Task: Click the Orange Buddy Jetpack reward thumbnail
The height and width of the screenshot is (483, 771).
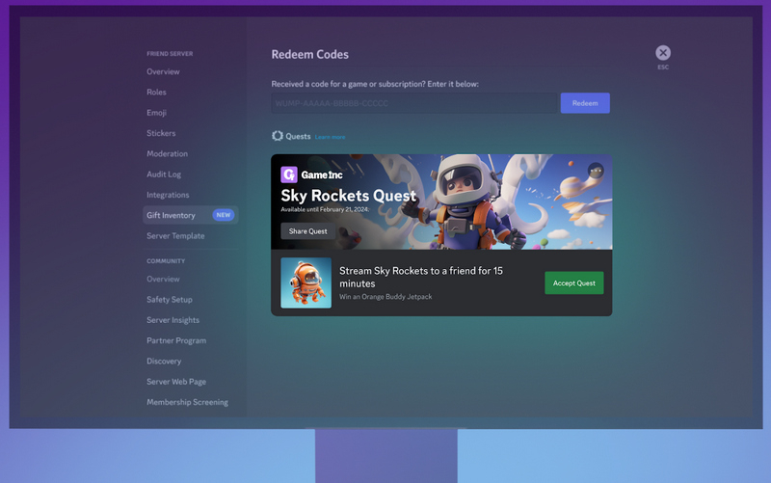Action: click(306, 282)
